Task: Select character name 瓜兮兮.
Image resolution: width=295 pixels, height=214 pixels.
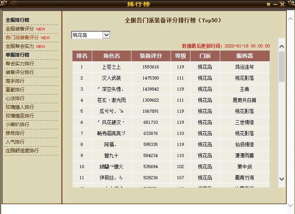Action: pos(111,111)
